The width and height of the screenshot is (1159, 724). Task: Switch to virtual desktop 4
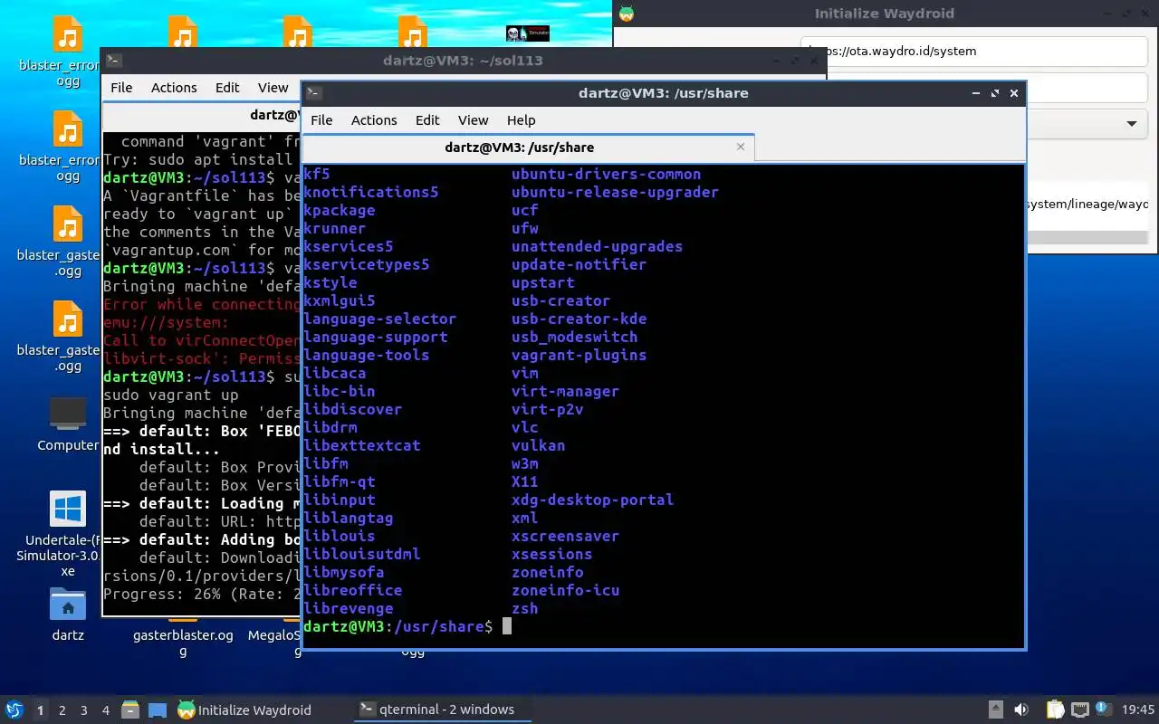106,710
